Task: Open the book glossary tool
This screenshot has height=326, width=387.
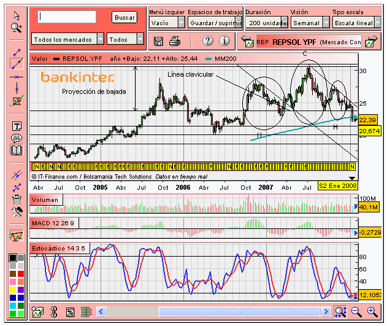Action: click(x=17, y=150)
